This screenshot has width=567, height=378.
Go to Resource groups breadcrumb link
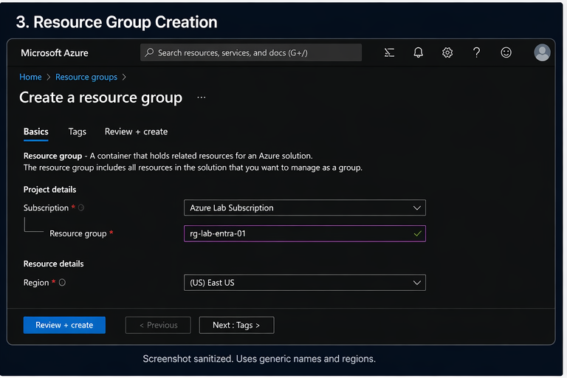click(86, 77)
